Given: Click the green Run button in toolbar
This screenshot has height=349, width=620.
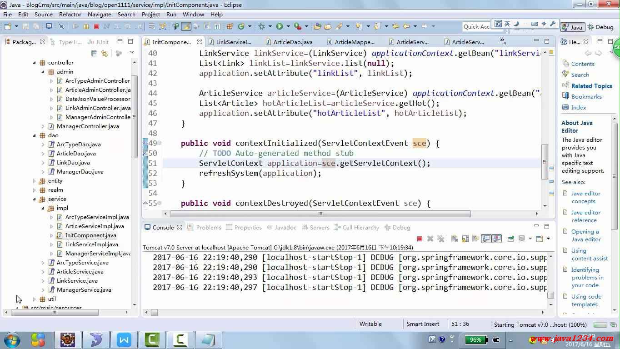Looking at the screenshot, I should tap(280, 26).
